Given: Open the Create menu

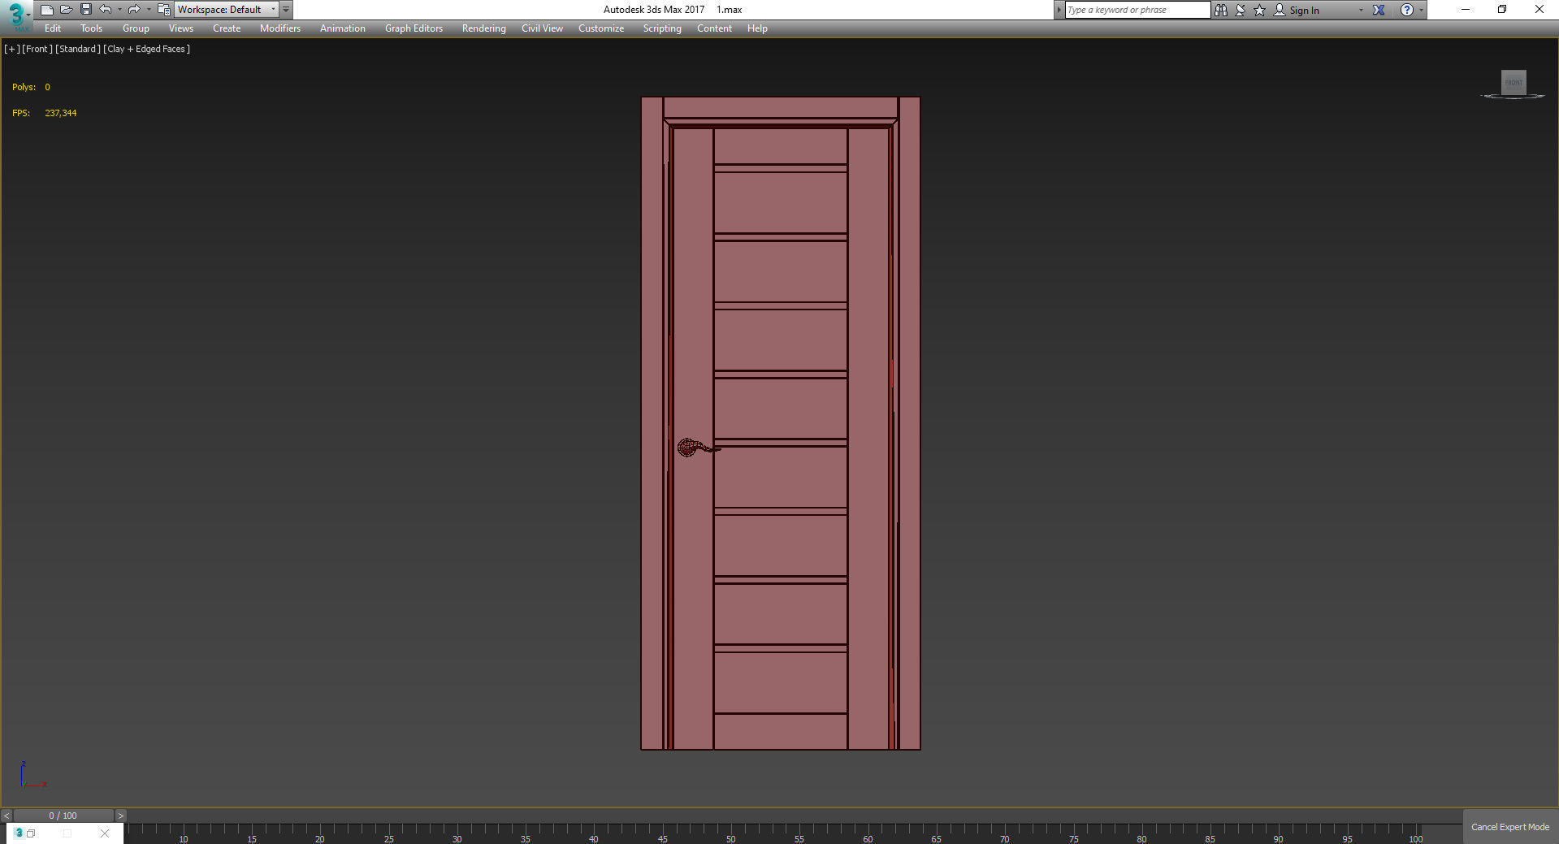Looking at the screenshot, I should point(227,28).
